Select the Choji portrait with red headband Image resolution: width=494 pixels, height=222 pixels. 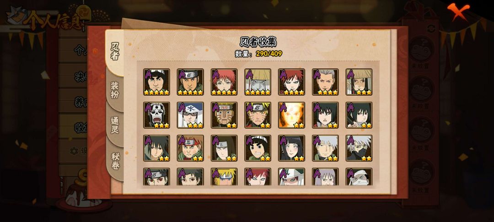190,148
